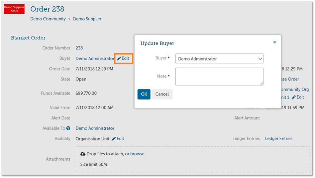315x178 pixels.
Task: Click the attachments drop files area
Action: point(193,159)
